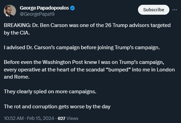The image size is (181, 123).
Task: Open the George Papadopoulos display name link
Action: tap(44, 8)
